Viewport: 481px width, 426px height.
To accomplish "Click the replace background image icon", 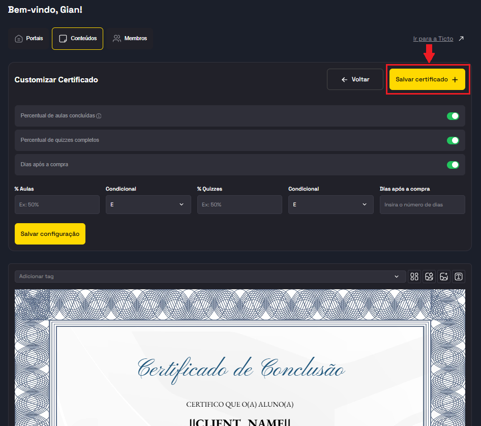I will point(429,277).
